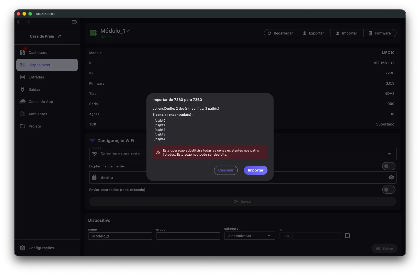Open Ambientes in the sidebar
Screen dimensions: 420x275
(x=47, y=114)
